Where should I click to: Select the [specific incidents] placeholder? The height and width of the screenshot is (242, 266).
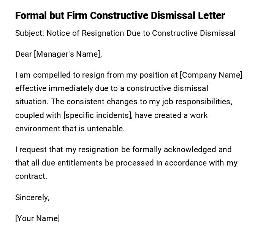[x=98, y=115]
